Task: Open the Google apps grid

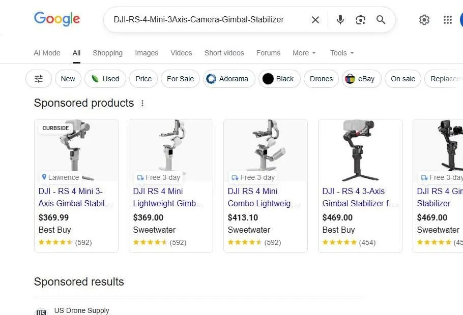Action: tap(447, 20)
